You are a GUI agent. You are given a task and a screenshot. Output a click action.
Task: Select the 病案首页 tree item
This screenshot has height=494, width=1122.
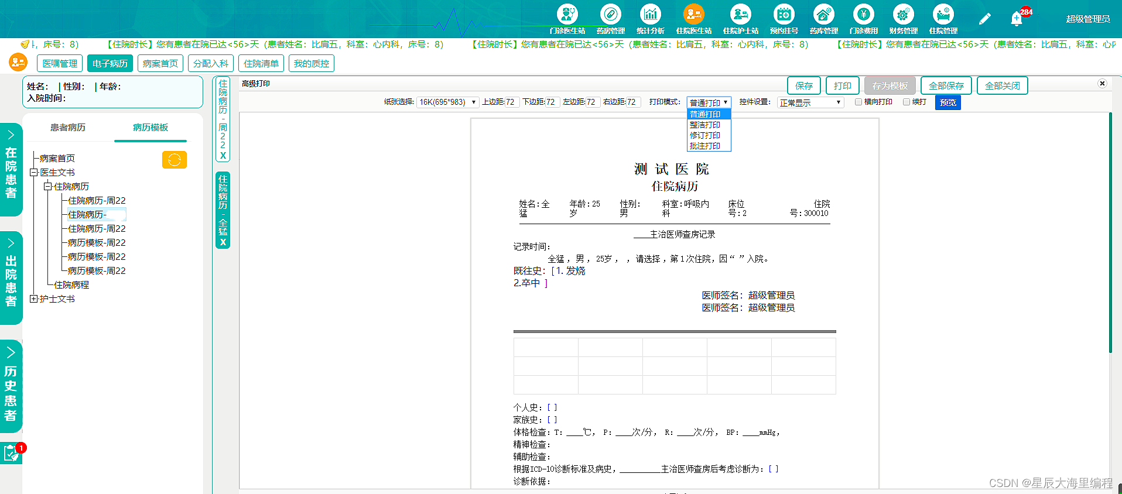click(57, 159)
